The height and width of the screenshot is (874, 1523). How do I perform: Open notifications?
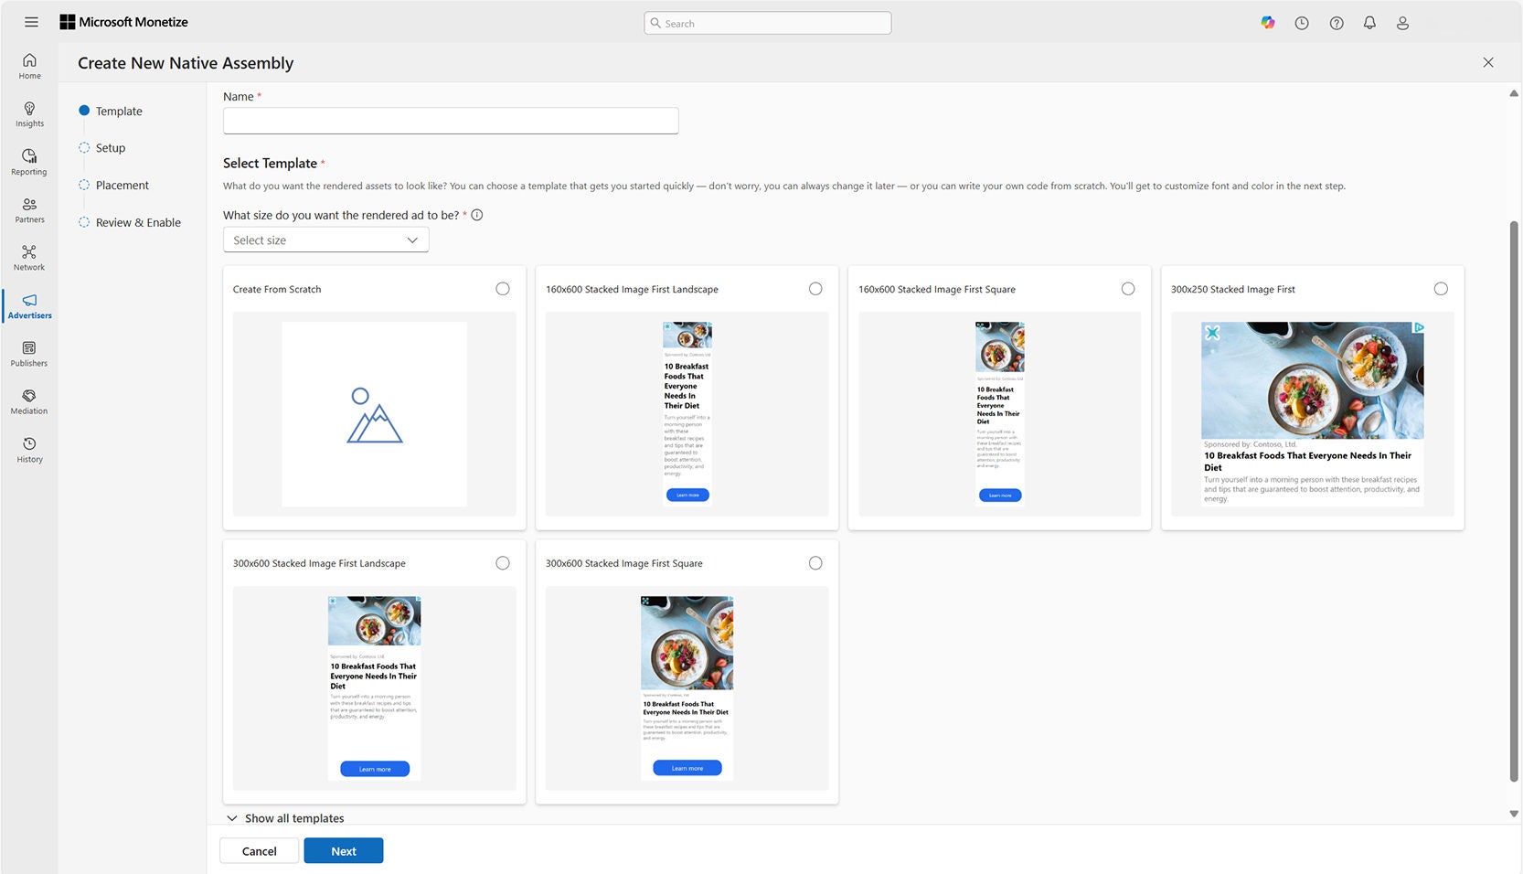point(1369,22)
